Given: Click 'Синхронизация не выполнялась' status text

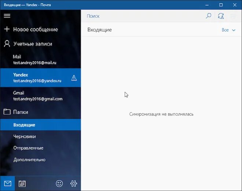Looking at the screenshot, I should 161,114.
